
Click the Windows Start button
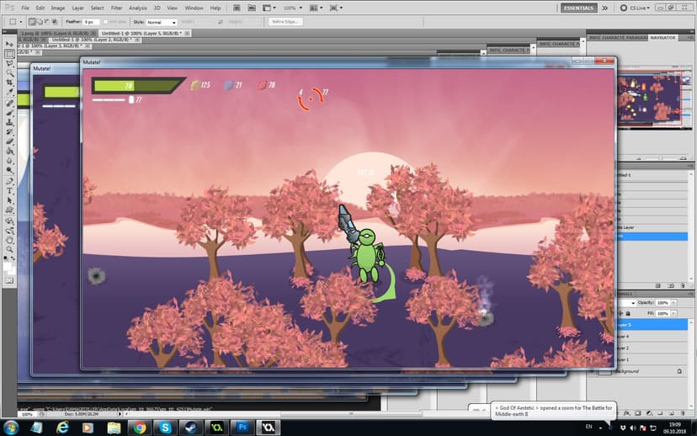(10, 428)
